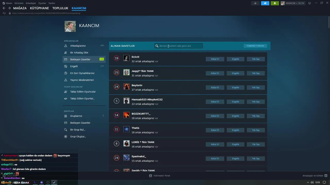Viewport: 330px width, 185px height.
Task: Accept JeqqZ* fkin TANK invite
Action: (x=215, y=73)
